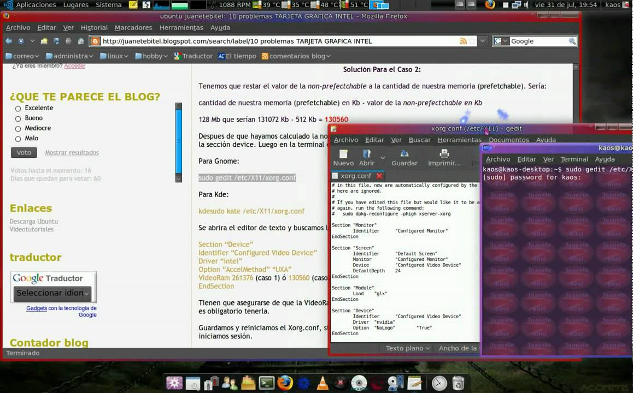Click the Firefox reload page icon

pos(56,41)
